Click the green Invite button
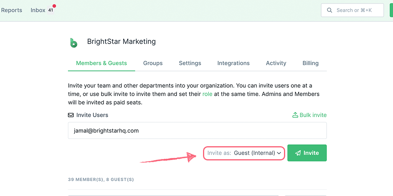The image size is (393, 196). 307,153
